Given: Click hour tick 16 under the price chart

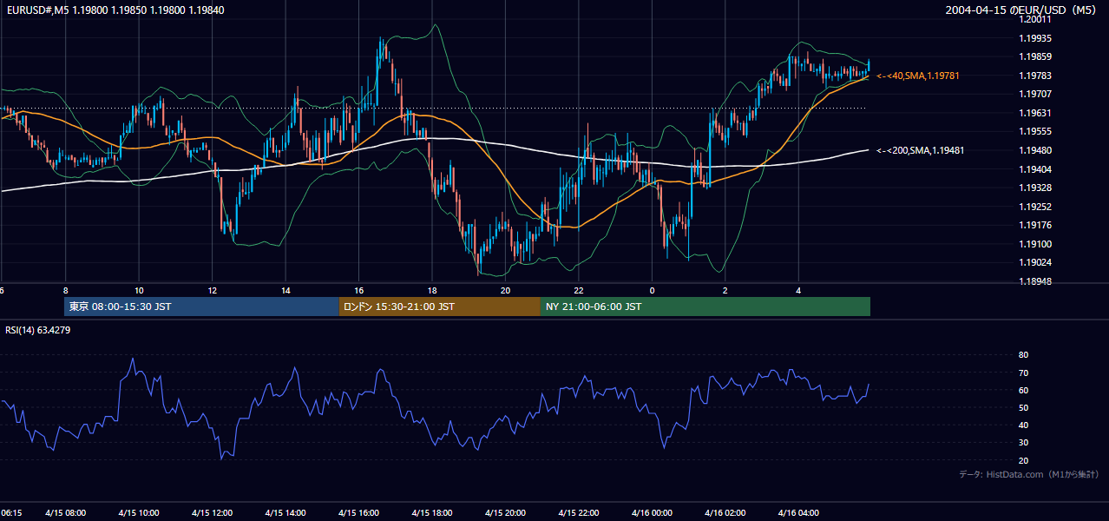Looking at the screenshot, I should click(358, 291).
